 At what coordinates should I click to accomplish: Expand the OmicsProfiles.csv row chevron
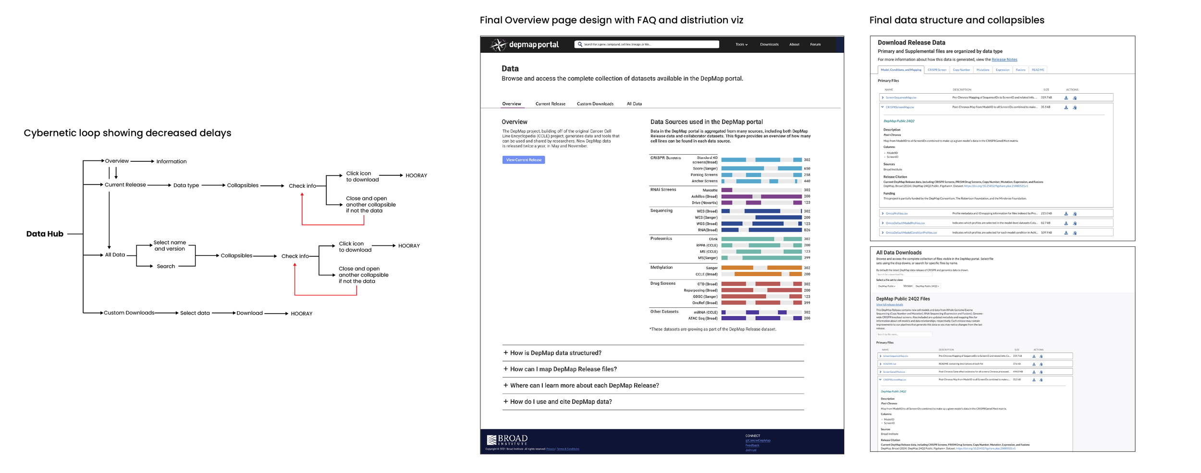[882, 213]
